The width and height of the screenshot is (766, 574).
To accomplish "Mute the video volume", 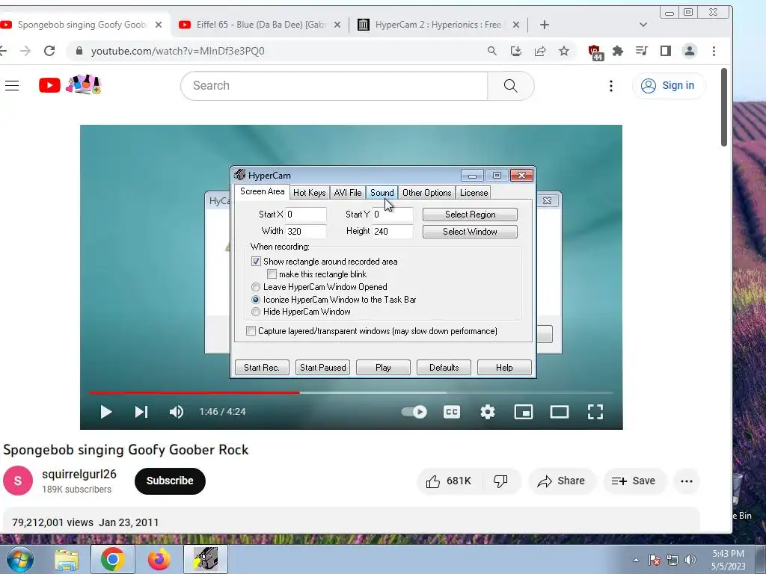I will pyautogui.click(x=177, y=412).
